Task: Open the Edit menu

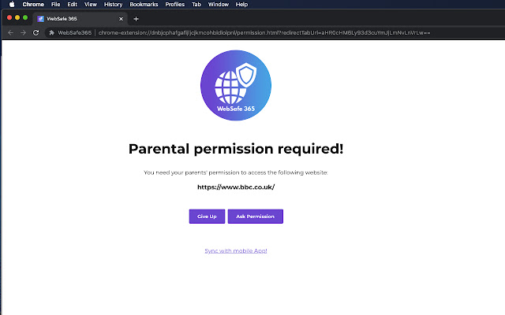Action: coord(72,4)
